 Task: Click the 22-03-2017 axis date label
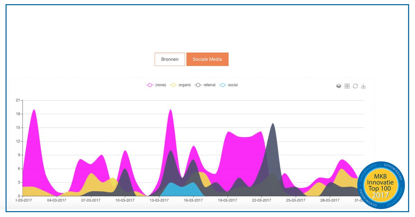(262, 200)
